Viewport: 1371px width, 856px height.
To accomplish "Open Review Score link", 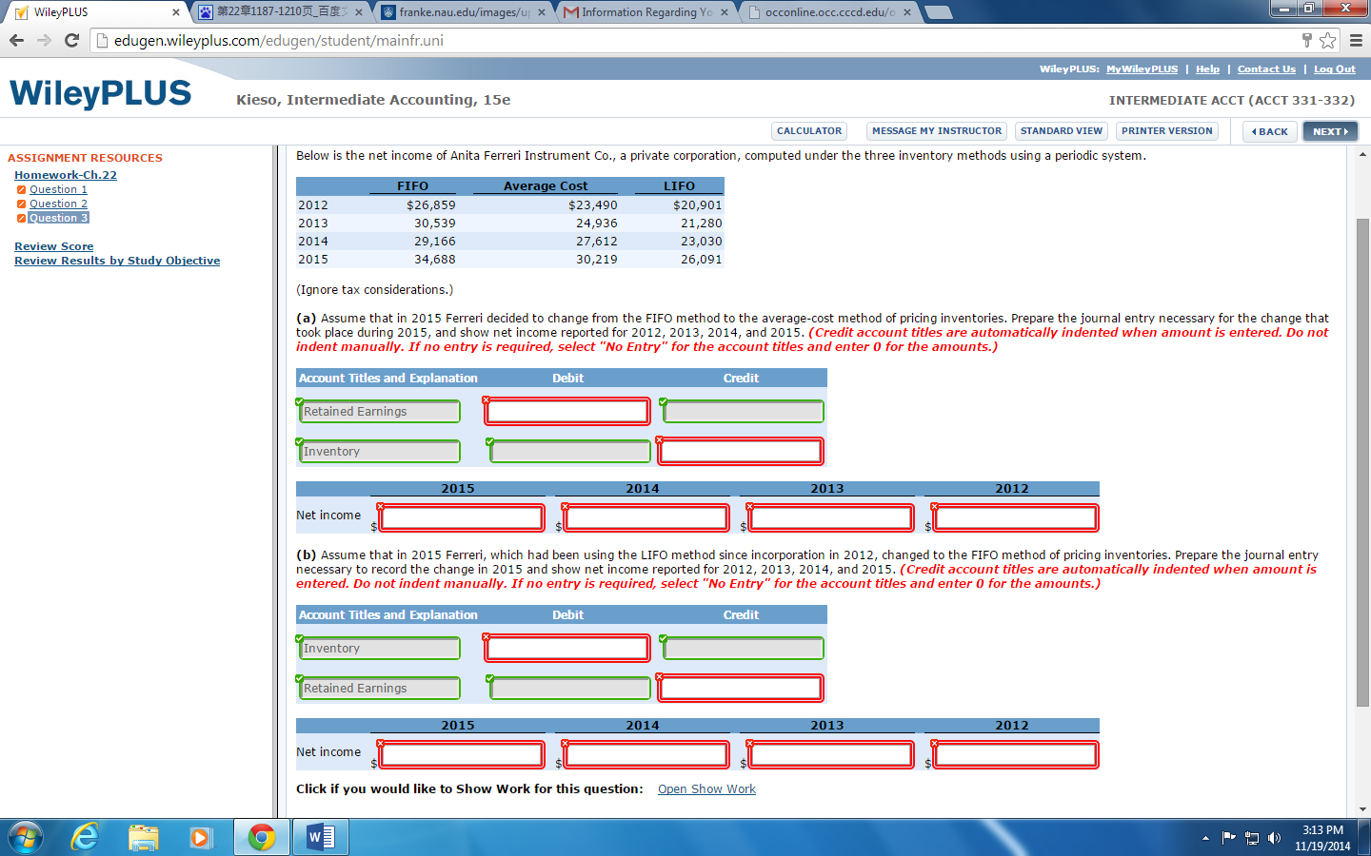I will (x=53, y=246).
